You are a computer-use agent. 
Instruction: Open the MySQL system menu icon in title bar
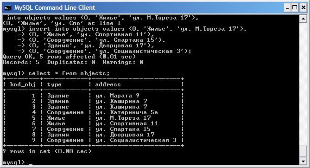[8, 8]
